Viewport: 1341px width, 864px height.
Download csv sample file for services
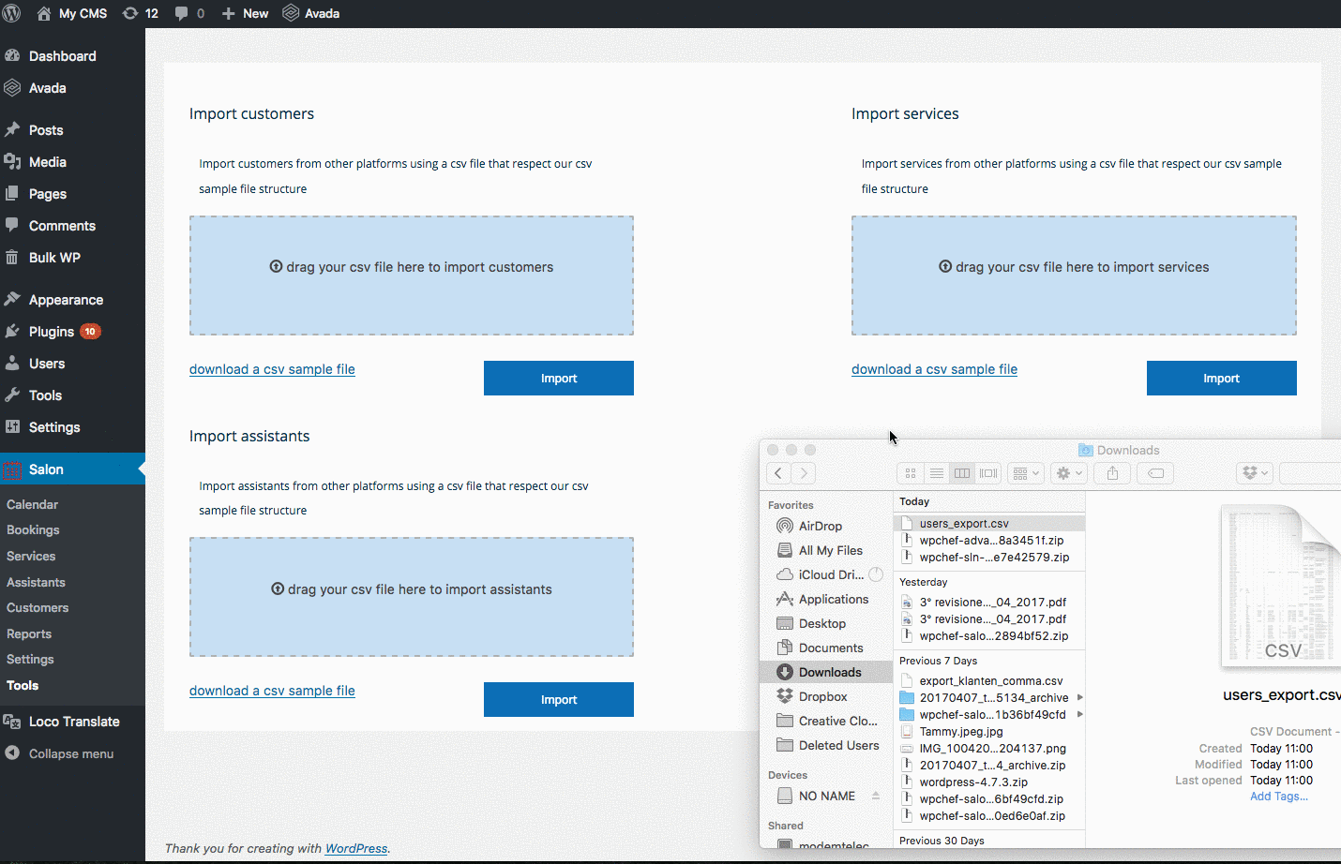(x=934, y=369)
